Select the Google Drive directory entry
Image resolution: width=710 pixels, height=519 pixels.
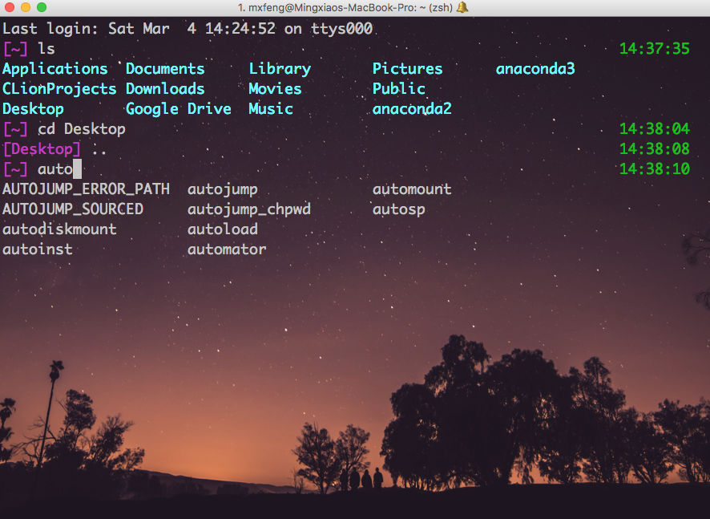[x=178, y=109]
